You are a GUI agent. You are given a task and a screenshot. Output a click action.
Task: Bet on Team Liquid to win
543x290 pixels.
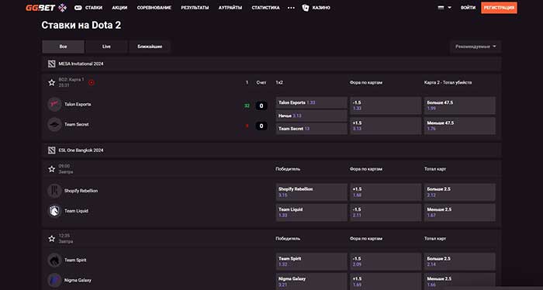[x=311, y=212]
